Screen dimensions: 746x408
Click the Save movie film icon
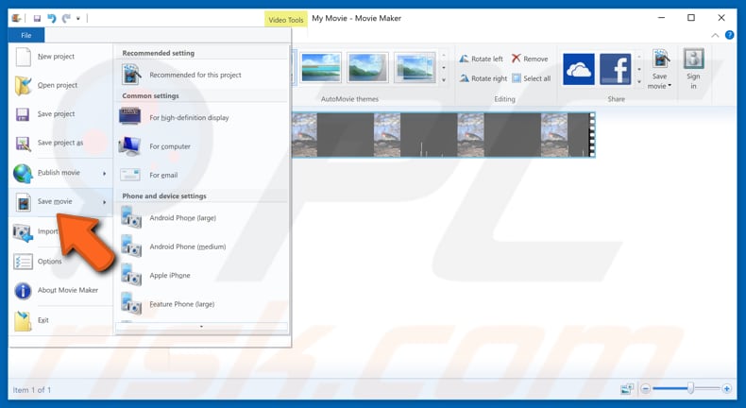23,202
